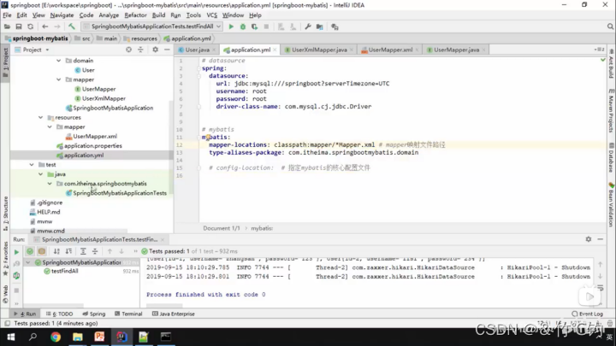Open the Event Log

[587, 314]
